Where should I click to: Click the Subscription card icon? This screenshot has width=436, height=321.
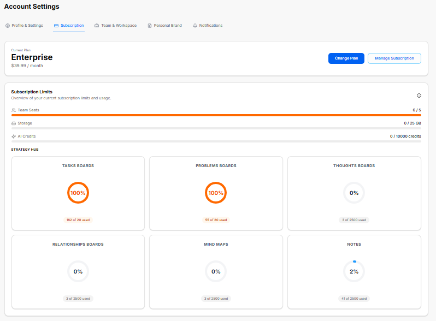(56, 26)
